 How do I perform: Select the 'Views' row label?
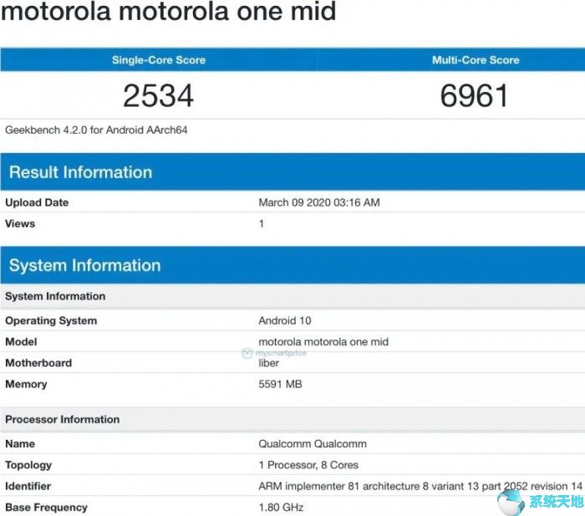[x=20, y=223]
